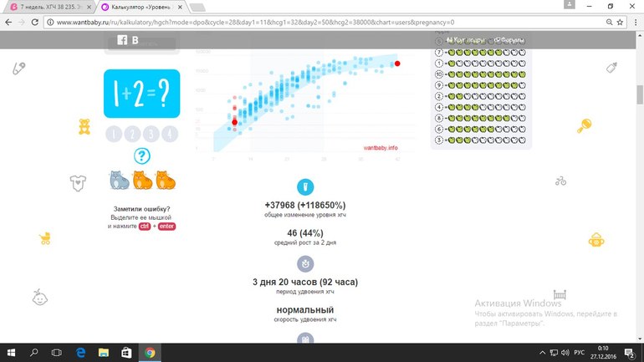Click the right red data point on chart
644x362 pixels.
click(397, 64)
